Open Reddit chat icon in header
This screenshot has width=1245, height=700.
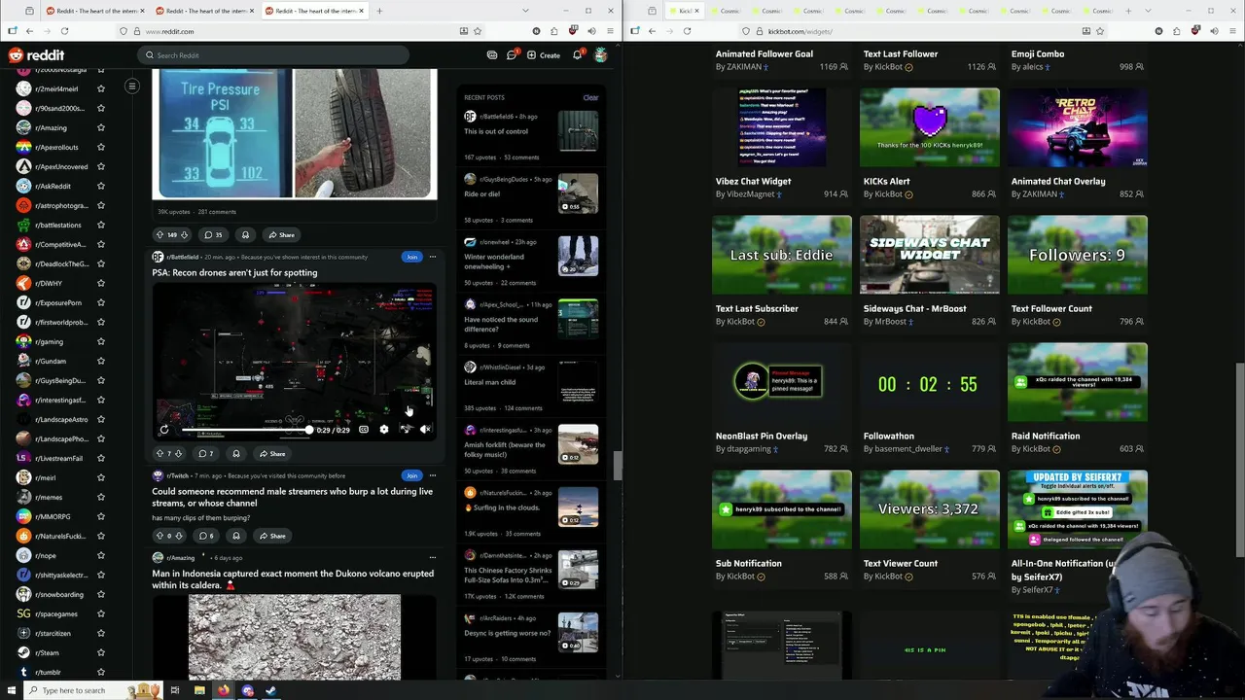tap(512, 55)
